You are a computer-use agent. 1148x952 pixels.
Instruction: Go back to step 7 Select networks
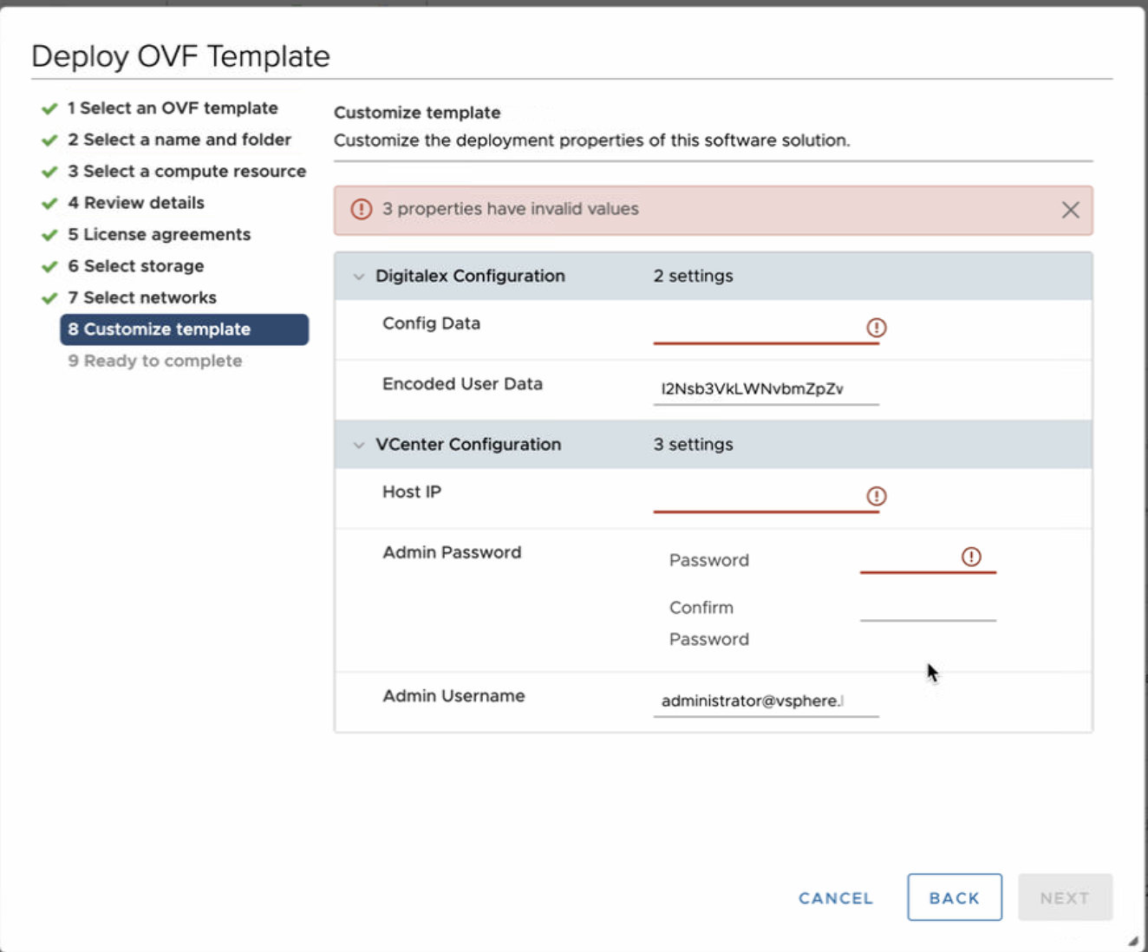coord(142,298)
